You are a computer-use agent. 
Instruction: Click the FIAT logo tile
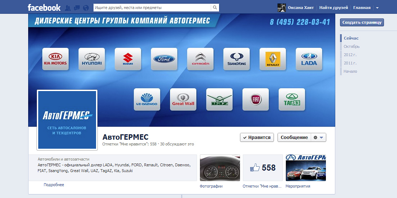point(256,99)
